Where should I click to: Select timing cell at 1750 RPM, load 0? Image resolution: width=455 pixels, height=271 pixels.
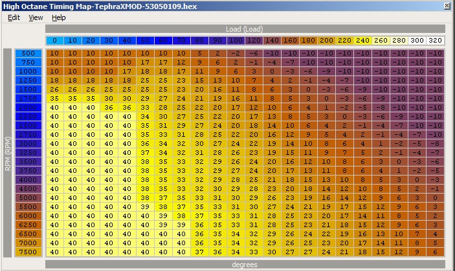click(x=54, y=98)
